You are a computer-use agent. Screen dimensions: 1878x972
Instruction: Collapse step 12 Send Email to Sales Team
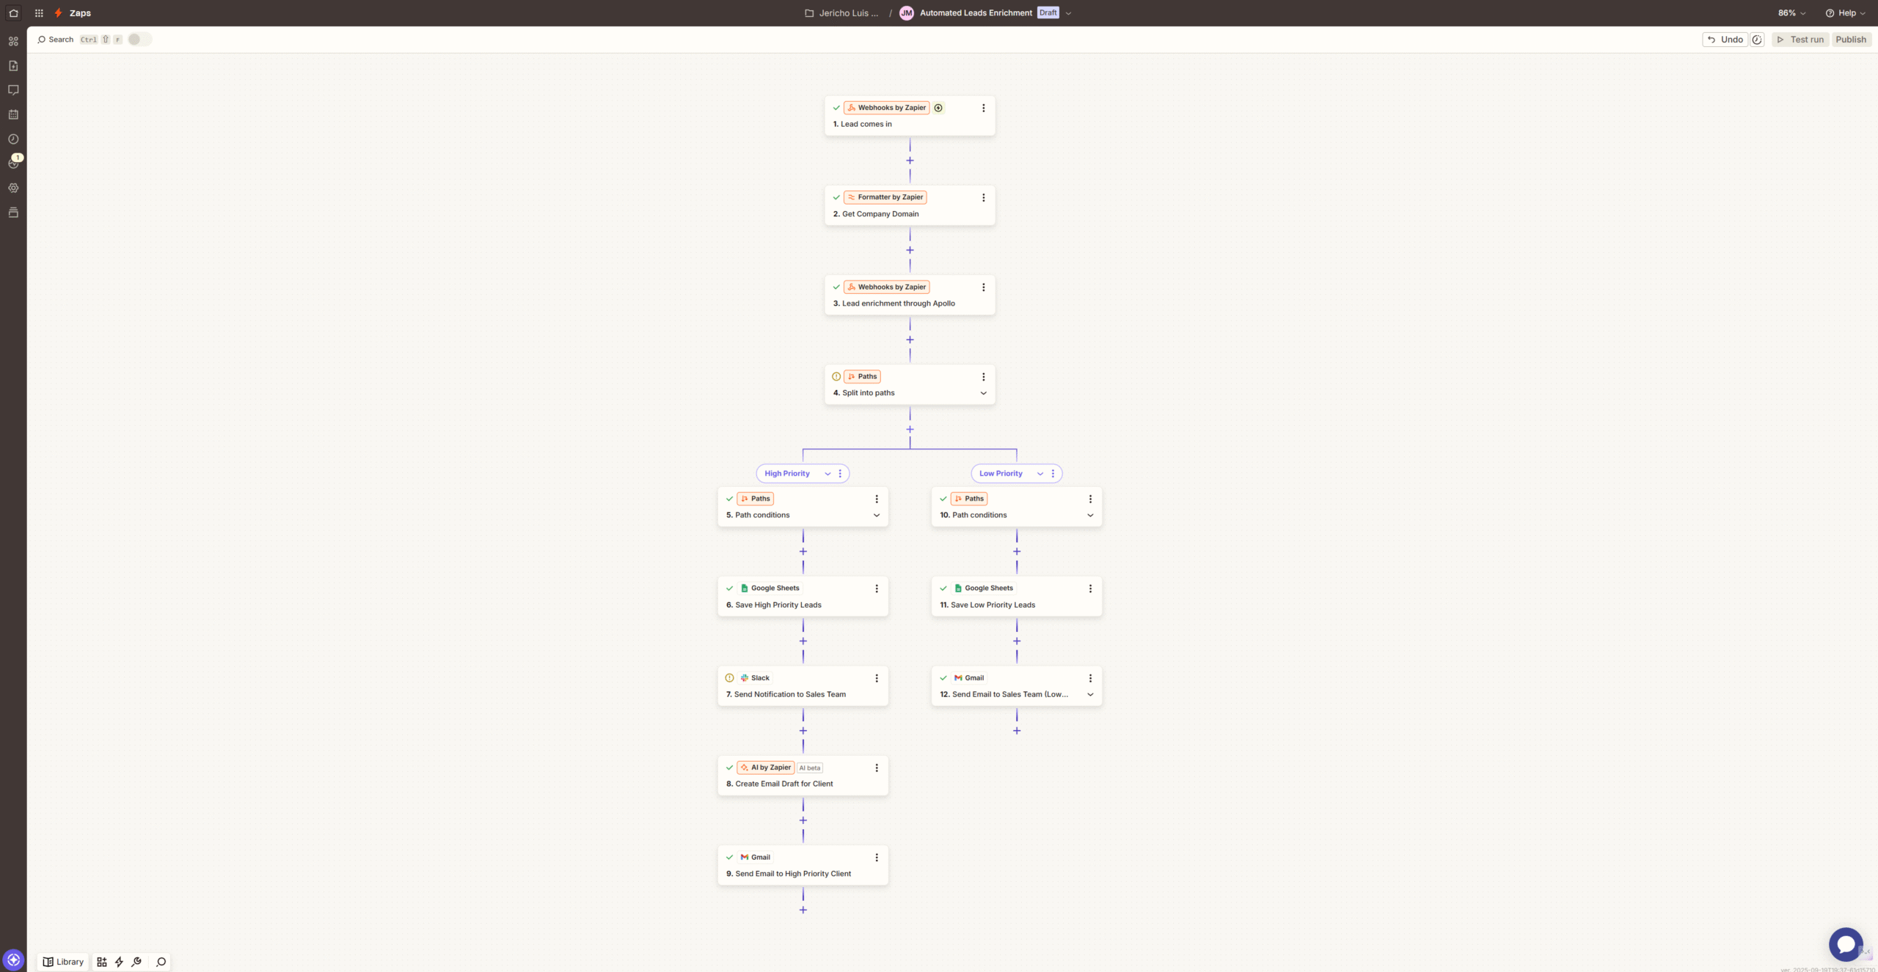click(x=1090, y=695)
